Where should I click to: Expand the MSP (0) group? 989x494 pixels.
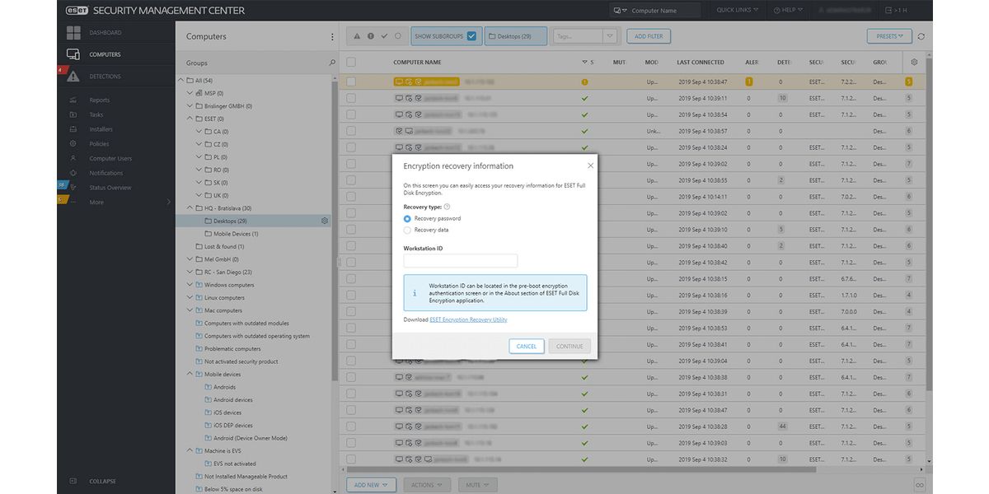(x=188, y=93)
